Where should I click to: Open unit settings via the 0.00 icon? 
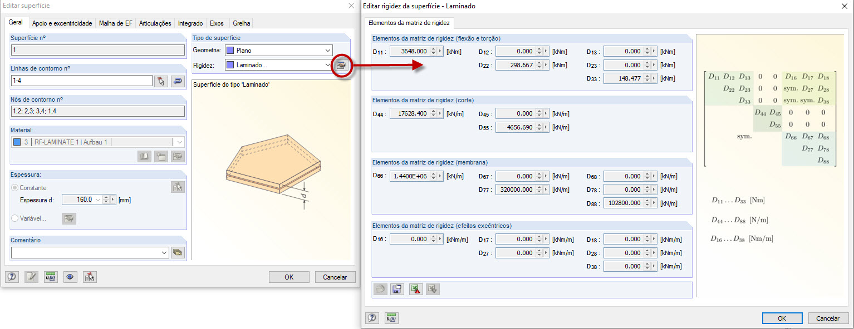click(50, 277)
